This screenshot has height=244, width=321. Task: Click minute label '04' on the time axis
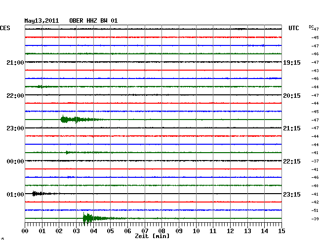tap(93, 231)
